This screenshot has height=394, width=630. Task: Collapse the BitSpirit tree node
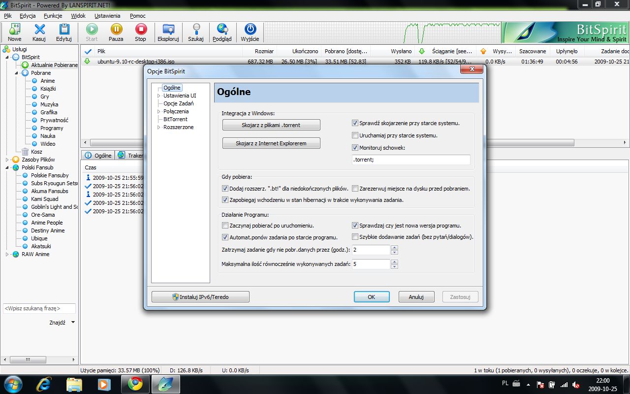[x=7, y=57]
